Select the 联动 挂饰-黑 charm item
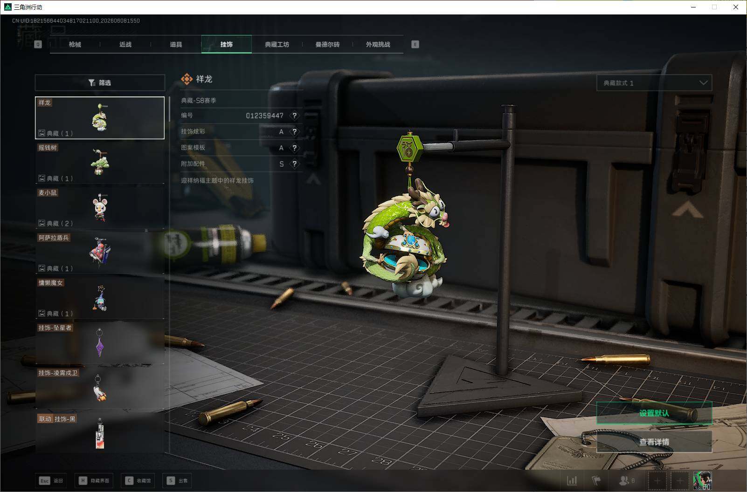The width and height of the screenshot is (747, 492). coord(100,433)
